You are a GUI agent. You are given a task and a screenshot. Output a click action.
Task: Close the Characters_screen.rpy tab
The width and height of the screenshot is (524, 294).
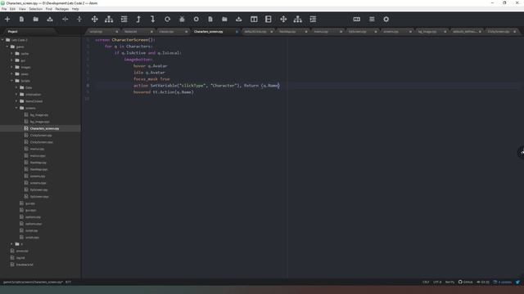pyautogui.click(x=237, y=32)
